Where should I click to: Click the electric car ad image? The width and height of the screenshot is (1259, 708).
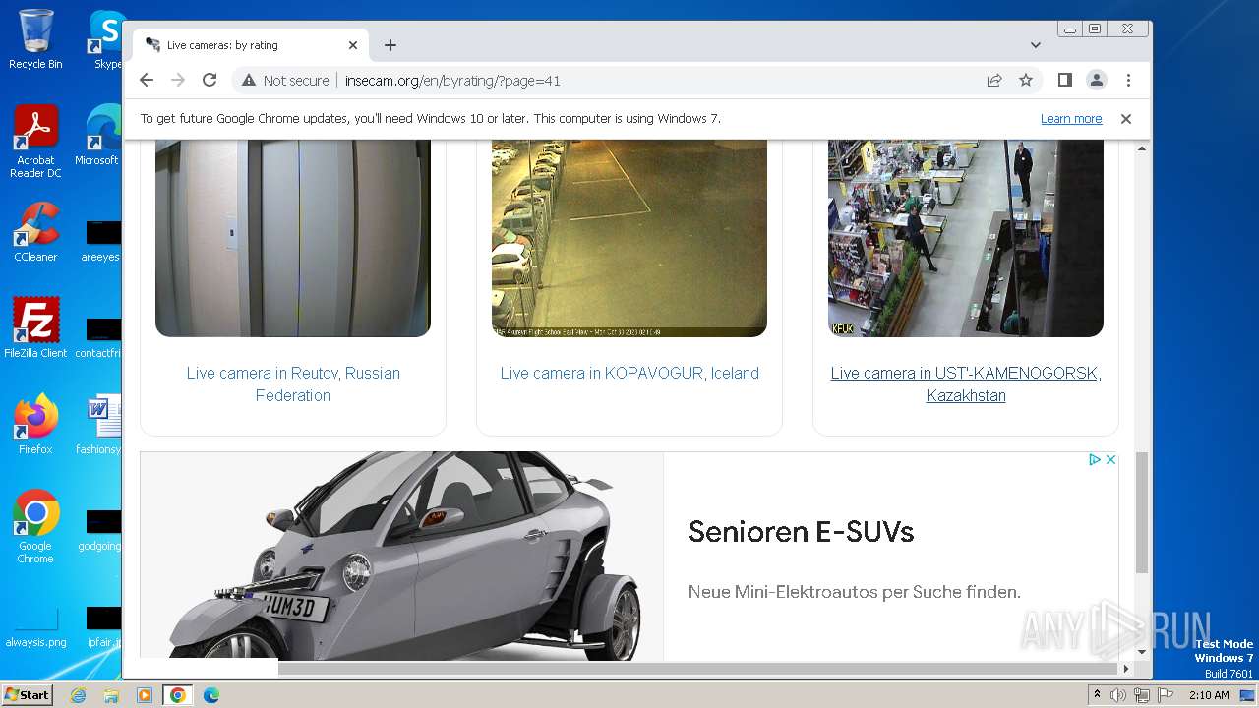(x=402, y=556)
